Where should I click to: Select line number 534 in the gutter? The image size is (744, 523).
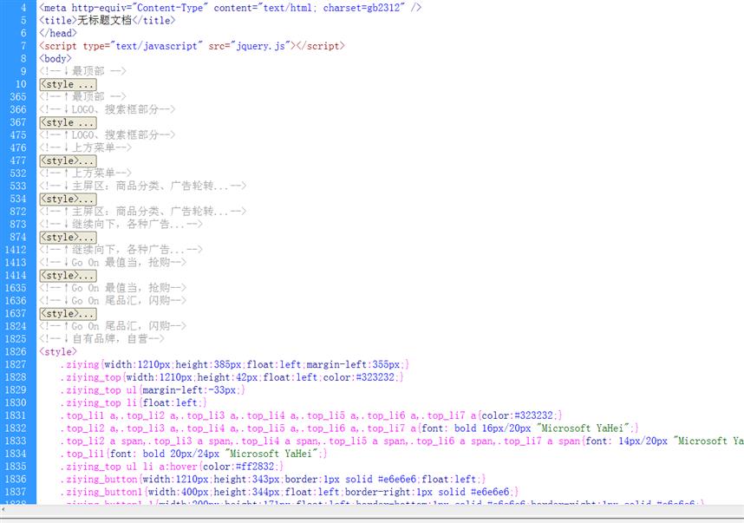click(x=18, y=199)
